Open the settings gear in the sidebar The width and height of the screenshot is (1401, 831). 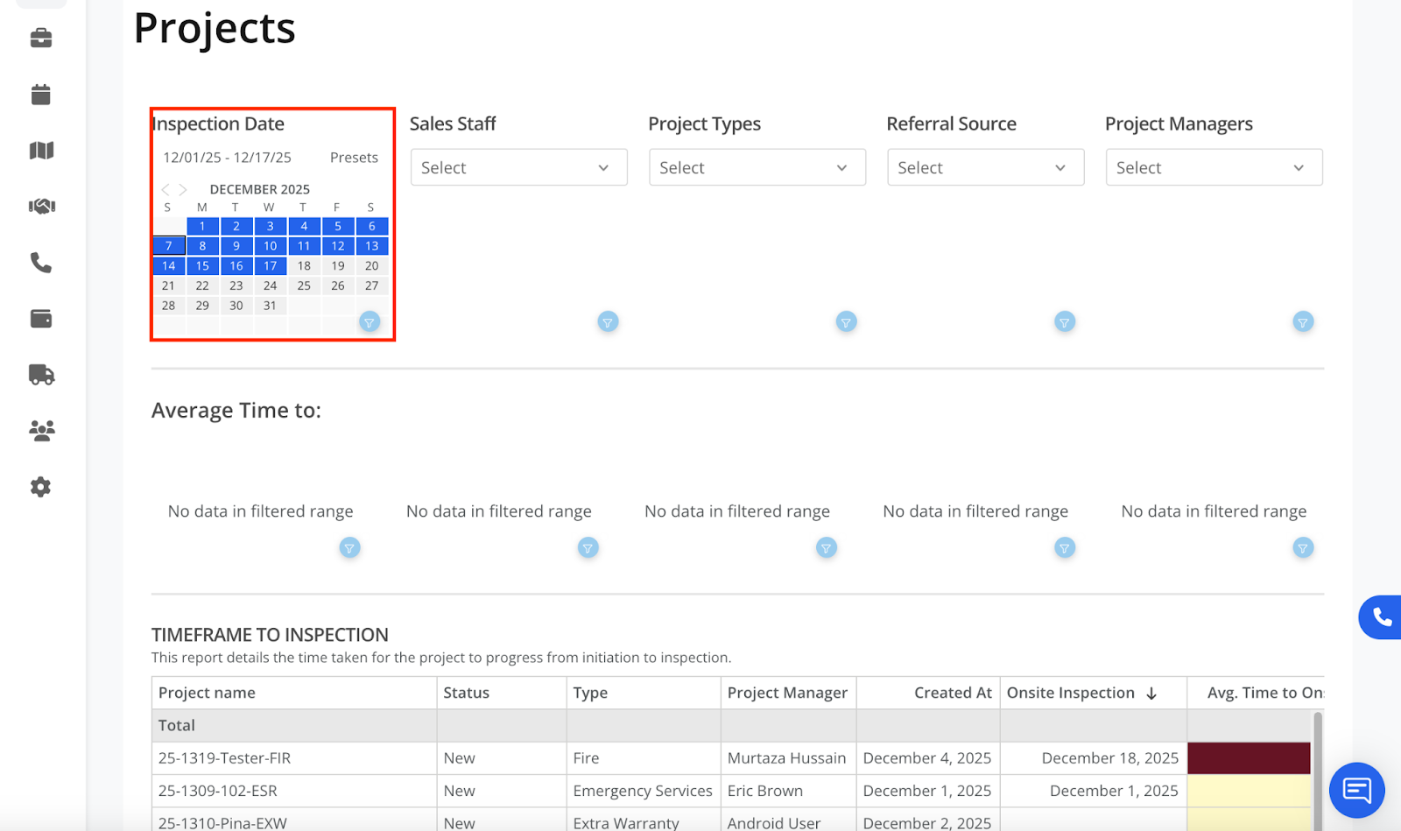click(x=41, y=487)
